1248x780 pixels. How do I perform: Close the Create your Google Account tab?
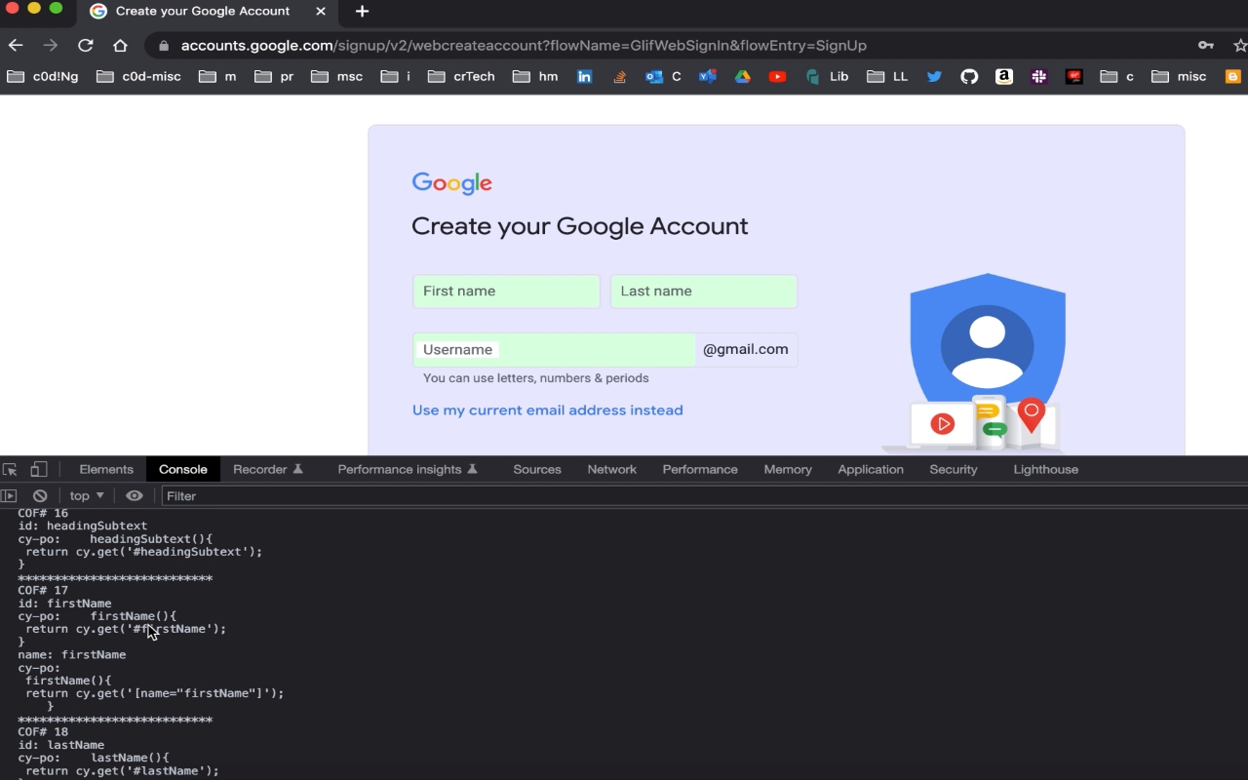(322, 12)
